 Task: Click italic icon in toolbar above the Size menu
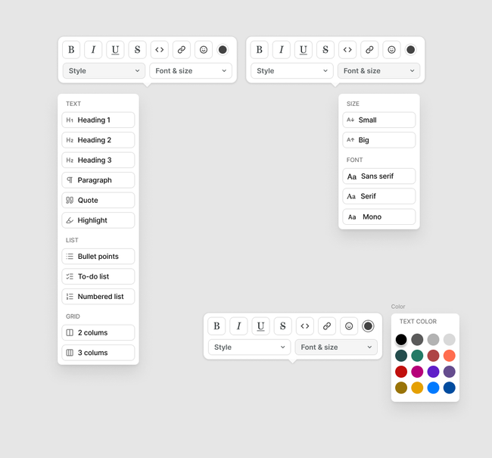pyautogui.click(x=282, y=50)
